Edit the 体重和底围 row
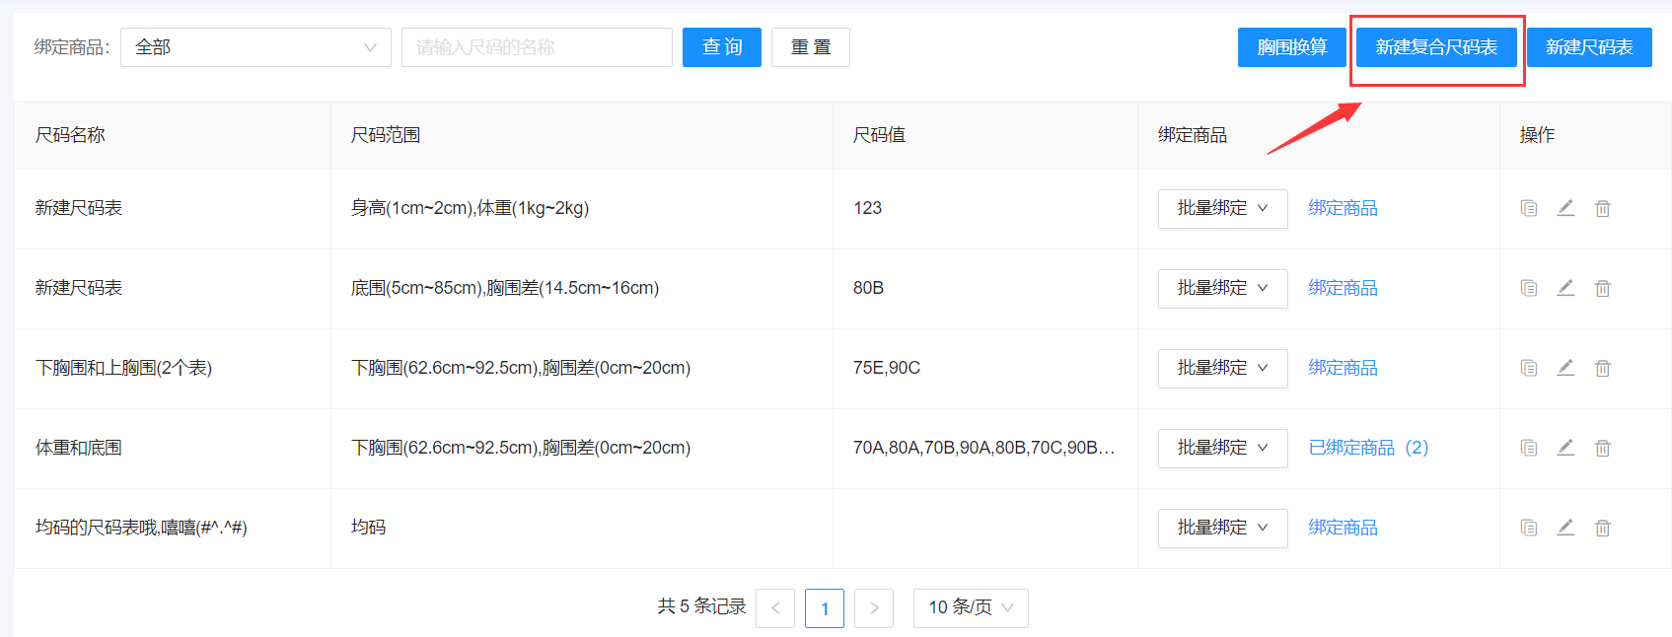The image size is (1672, 637). [x=1565, y=448]
